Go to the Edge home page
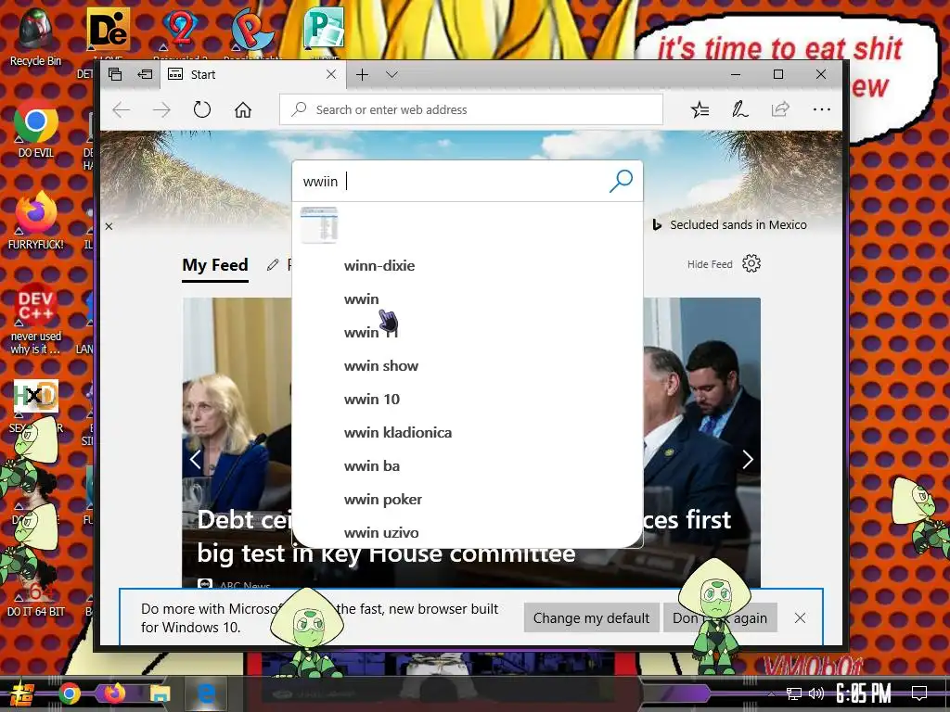Image resolution: width=950 pixels, height=712 pixels. pyautogui.click(x=243, y=109)
